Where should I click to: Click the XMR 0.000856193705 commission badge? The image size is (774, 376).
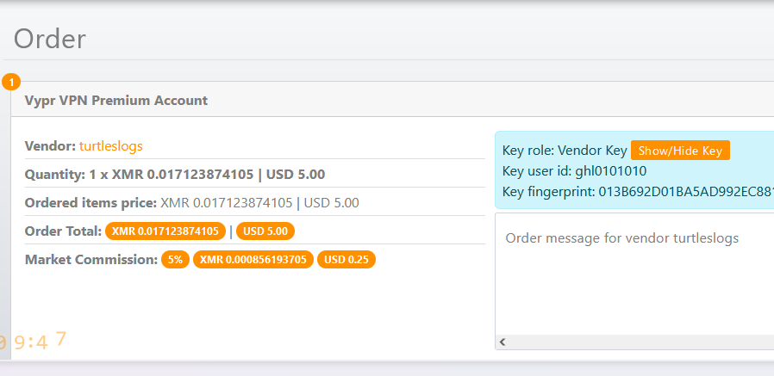pos(253,260)
